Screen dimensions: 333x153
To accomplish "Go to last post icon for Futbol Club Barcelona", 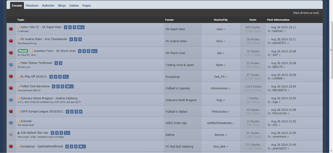I will (269, 86).
